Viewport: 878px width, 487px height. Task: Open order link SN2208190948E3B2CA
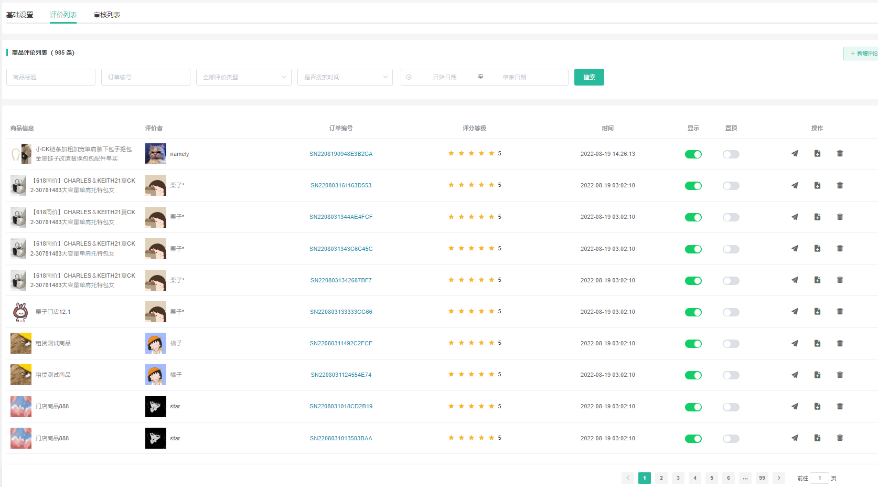[341, 154]
